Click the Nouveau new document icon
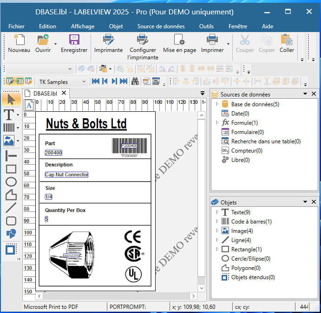This screenshot has height=313, width=321. click(x=19, y=39)
